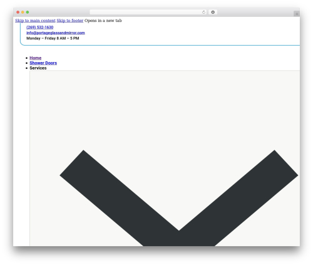Expand the Services dropdown chevron arrow
The image size is (313, 265).
179,198
